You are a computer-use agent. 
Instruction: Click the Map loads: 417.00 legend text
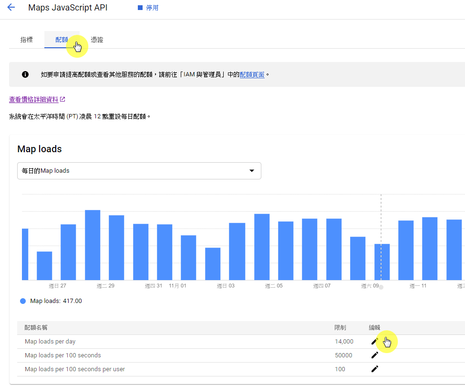click(x=56, y=301)
